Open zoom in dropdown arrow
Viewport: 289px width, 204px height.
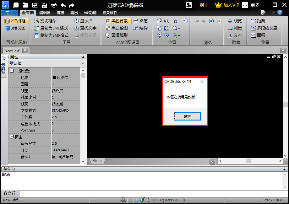[179, 21]
